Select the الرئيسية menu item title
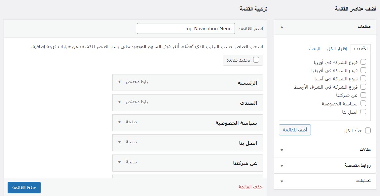The image size is (380, 196). click(247, 83)
